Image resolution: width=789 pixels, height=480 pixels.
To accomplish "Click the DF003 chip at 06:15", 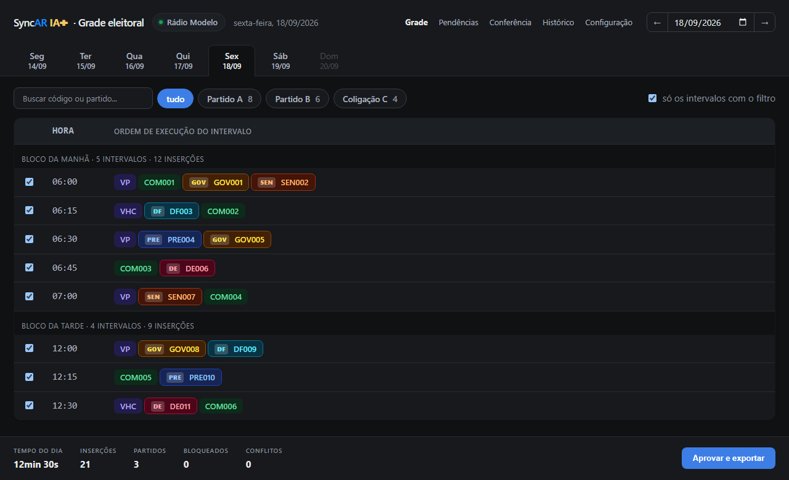I will point(171,211).
